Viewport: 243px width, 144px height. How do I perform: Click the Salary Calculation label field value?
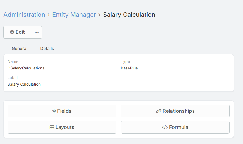click(24, 84)
